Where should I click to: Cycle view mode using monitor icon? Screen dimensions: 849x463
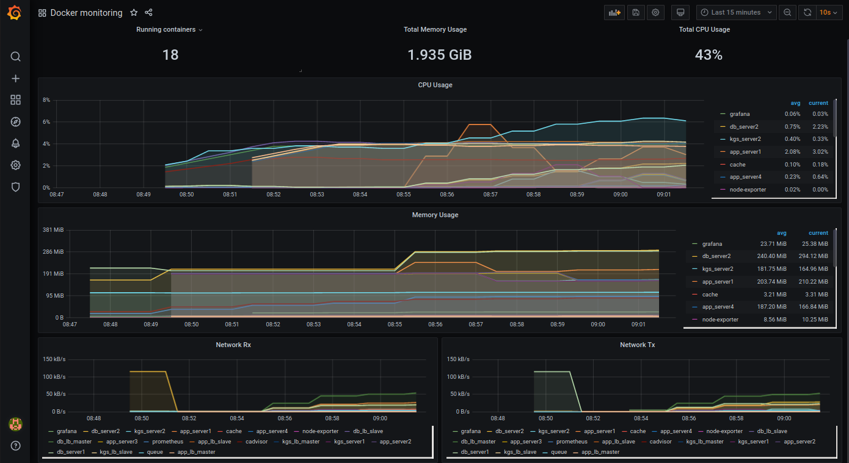point(680,12)
